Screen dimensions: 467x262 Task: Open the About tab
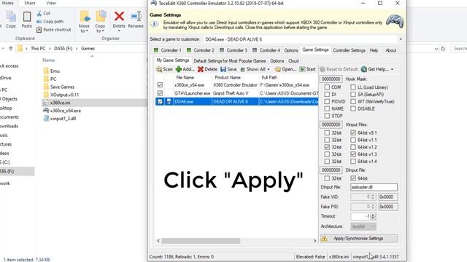pos(391,50)
